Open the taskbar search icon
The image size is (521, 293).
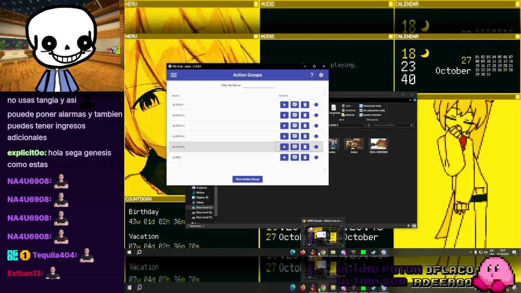tap(139, 252)
